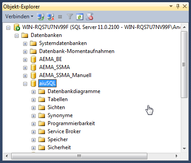The width and height of the screenshot is (191, 163).
Task: Open the Objekt-Explorer window position dropdown arrow
Action: 171,6
